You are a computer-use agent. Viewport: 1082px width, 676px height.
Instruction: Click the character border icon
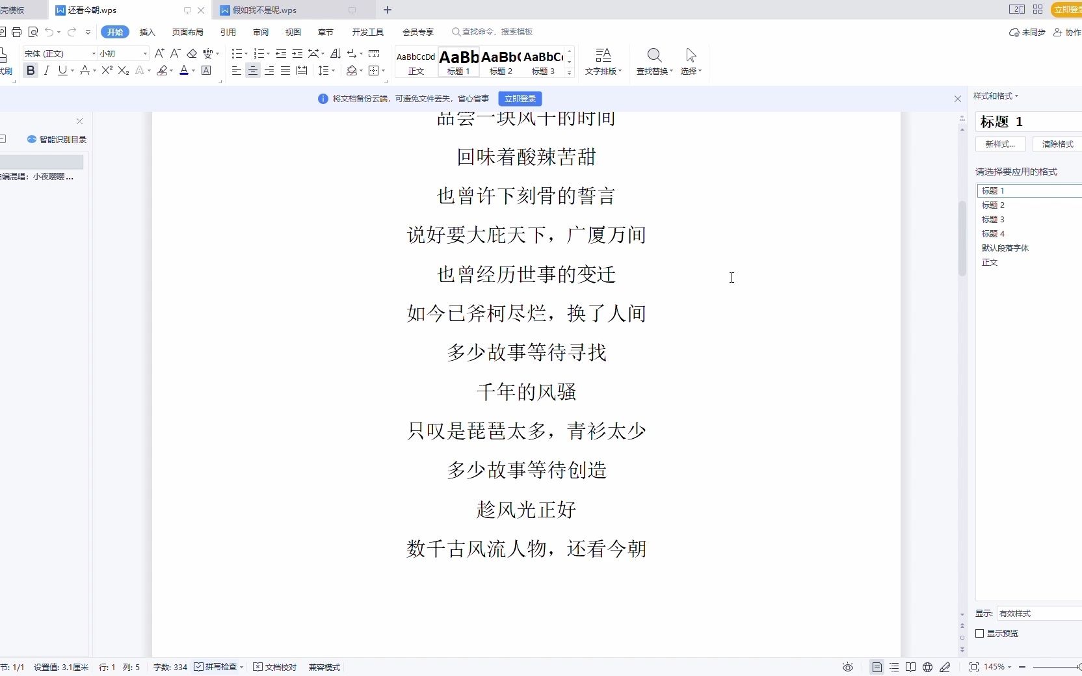[206, 70]
